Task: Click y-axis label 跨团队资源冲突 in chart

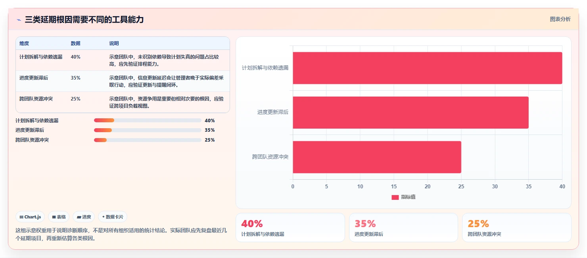Action: click(x=270, y=157)
